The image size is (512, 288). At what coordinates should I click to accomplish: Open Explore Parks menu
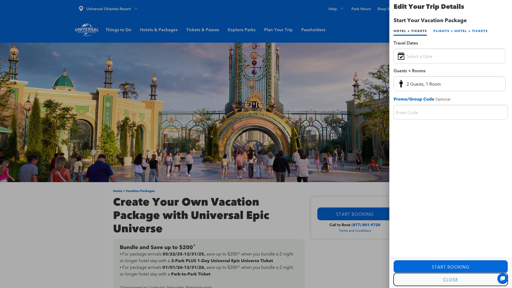pos(242,30)
